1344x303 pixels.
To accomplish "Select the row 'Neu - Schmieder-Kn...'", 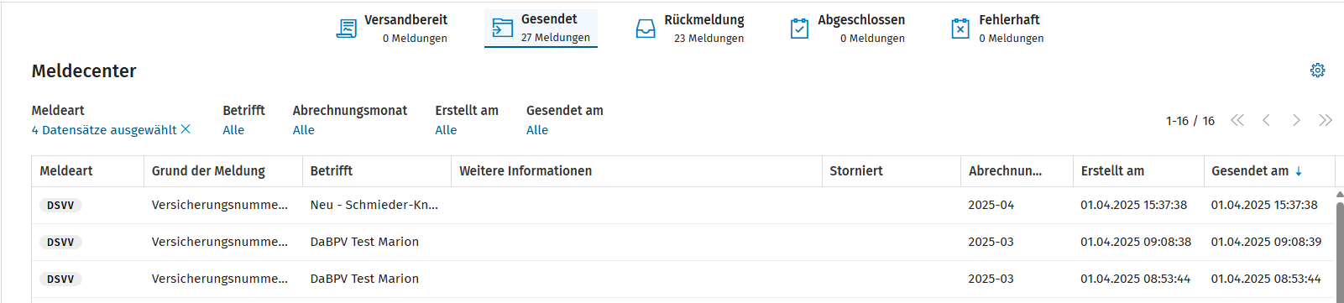I will click(682, 205).
